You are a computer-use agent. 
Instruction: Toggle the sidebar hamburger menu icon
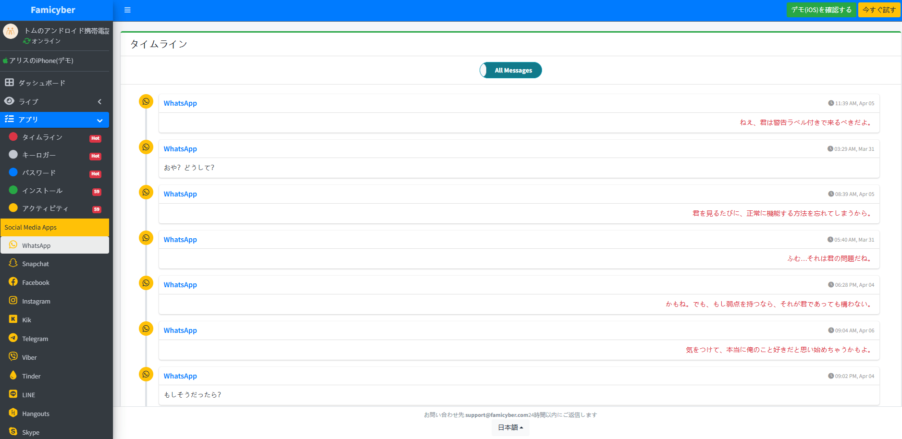(127, 10)
